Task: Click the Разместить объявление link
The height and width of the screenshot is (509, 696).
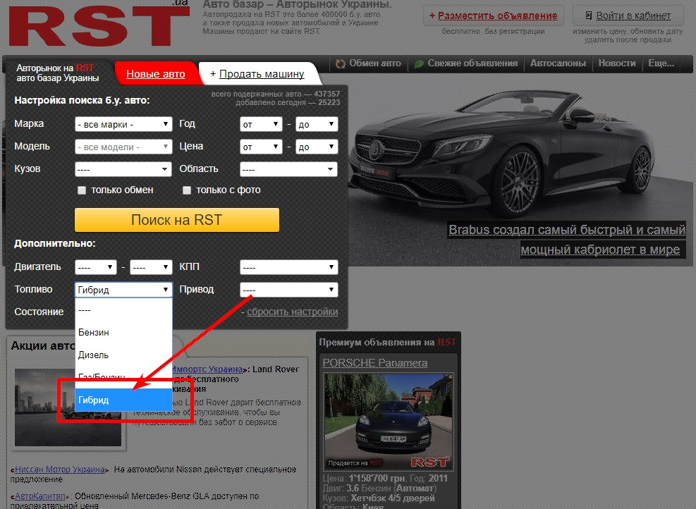Action: [497, 16]
